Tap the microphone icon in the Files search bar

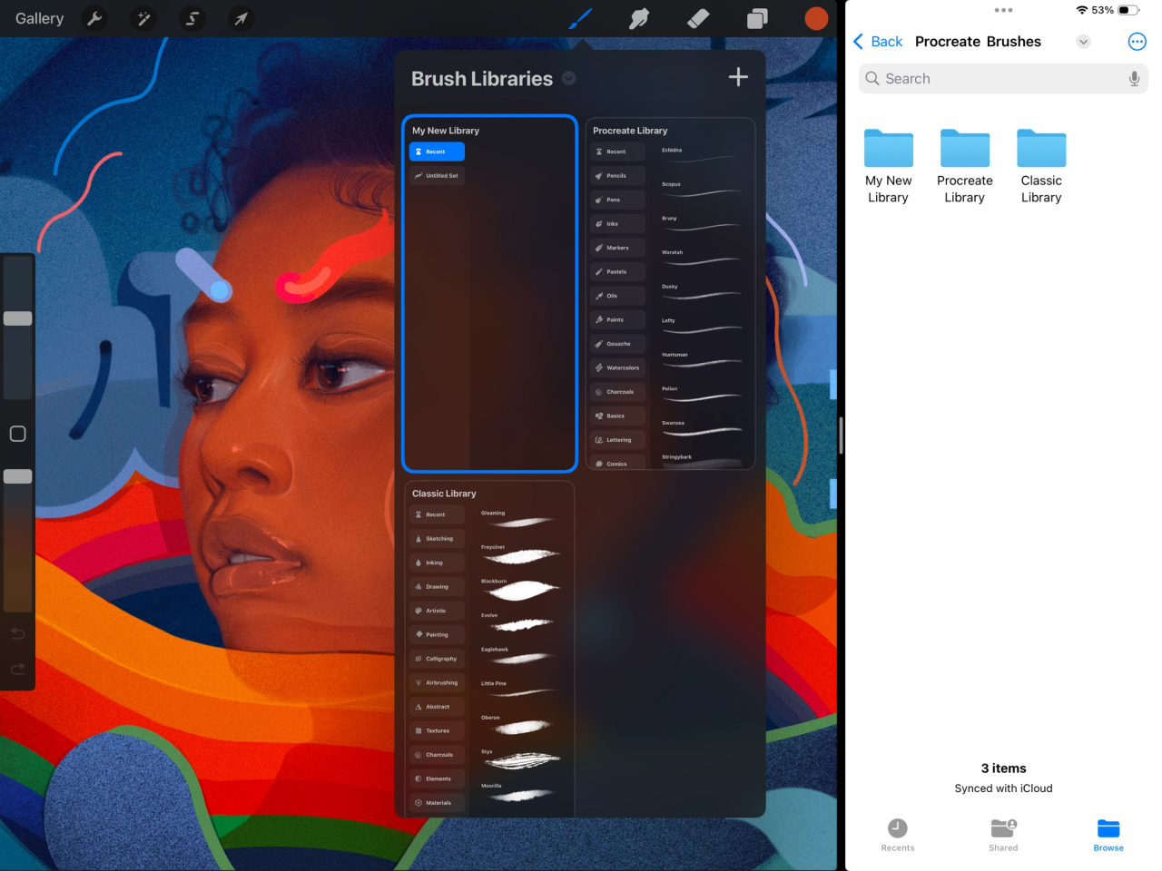(x=1134, y=79)
